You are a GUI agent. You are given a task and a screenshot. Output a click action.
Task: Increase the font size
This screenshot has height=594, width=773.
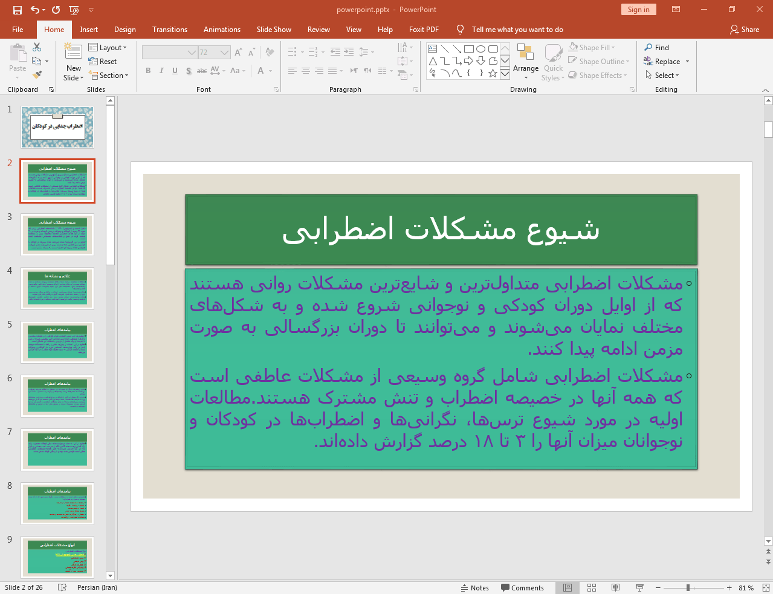(x=238, y=53)
